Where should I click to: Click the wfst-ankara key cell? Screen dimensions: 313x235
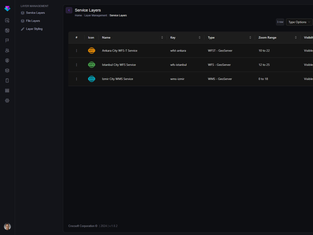coord(178,51)
